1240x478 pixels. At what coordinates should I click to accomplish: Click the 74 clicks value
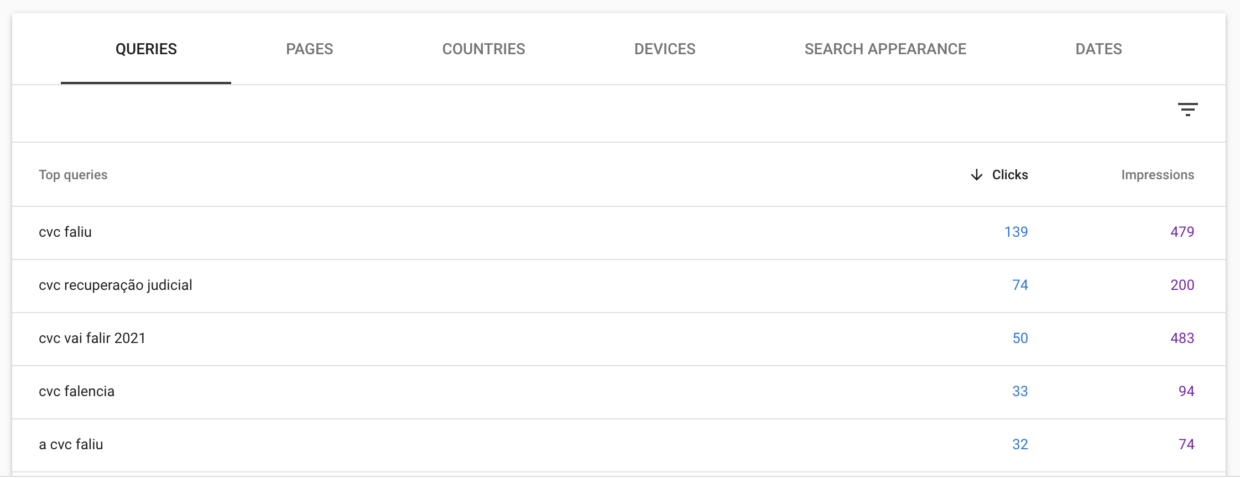(1020, 285)
